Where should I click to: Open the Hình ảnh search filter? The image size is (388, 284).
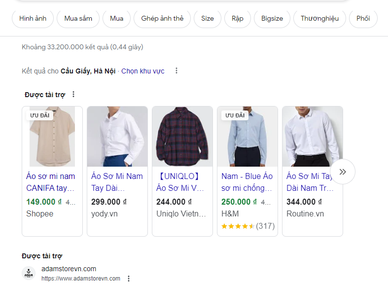coord(33,19)
